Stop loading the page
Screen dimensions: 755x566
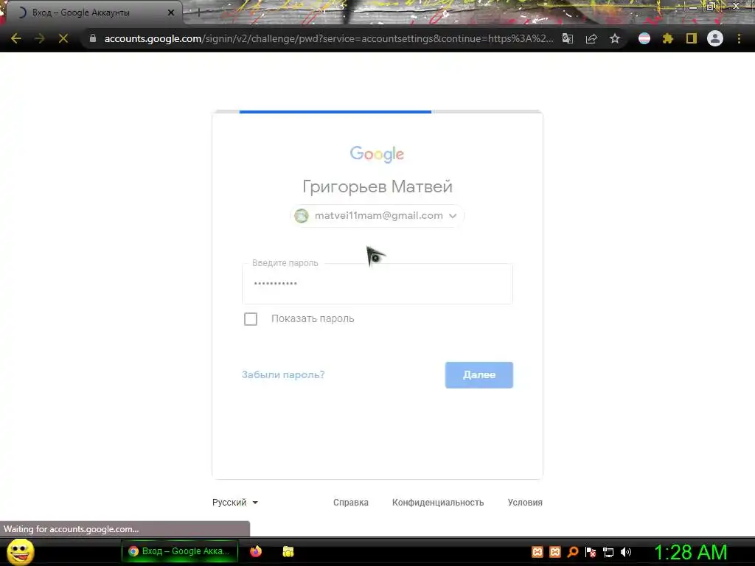63,38
